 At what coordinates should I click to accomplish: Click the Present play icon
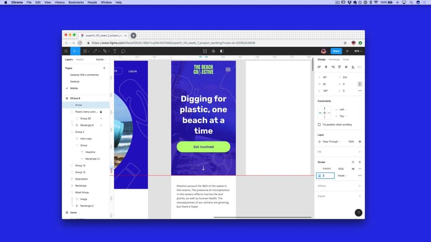(x=348, y=51)
